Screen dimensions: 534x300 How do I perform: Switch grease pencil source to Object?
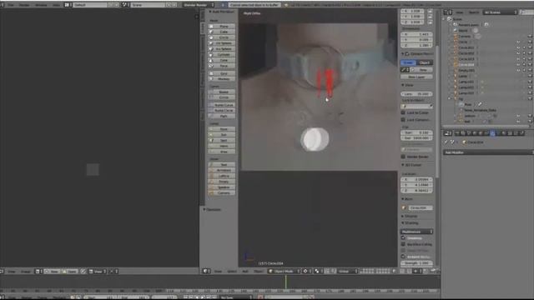click(425, 62)
